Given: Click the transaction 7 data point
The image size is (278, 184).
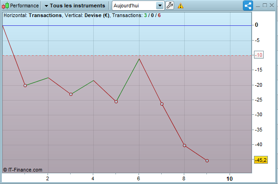Looking at the screenshot, I should click(x=162, y=104).
